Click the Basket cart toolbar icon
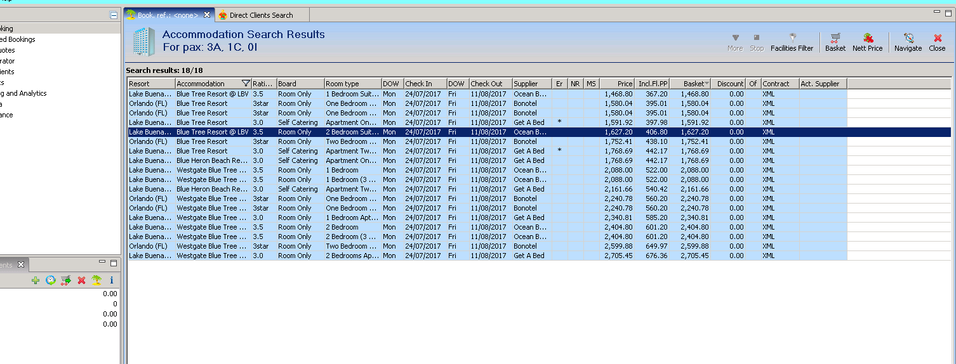The image size is (956, 364). pos(835,42)
